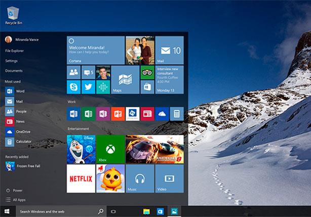
Task: Launch the Skype tile
Action: click(x=73, y=87)
